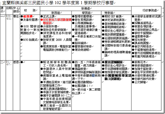
Task: Click the document title mentioning 102 學年度
Action: coord(58,3)
